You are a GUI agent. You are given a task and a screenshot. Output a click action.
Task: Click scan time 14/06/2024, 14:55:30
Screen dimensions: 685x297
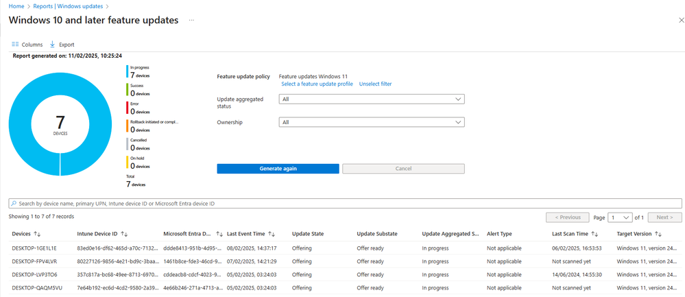[x=577, y=275]
